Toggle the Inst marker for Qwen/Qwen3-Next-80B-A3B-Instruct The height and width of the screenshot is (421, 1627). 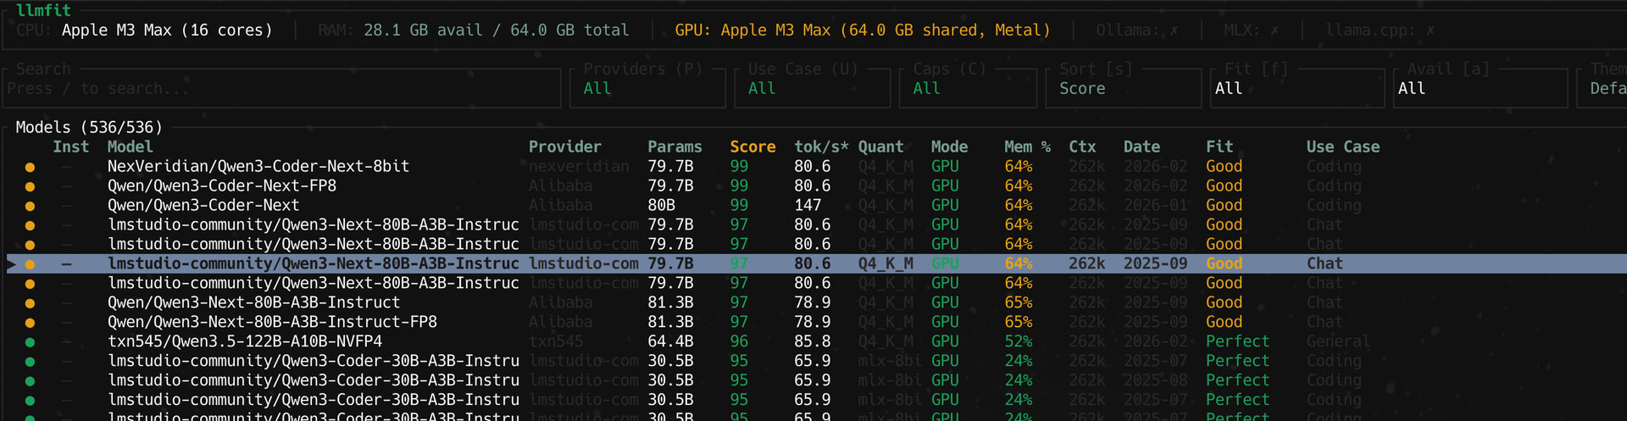pos(66,303)
